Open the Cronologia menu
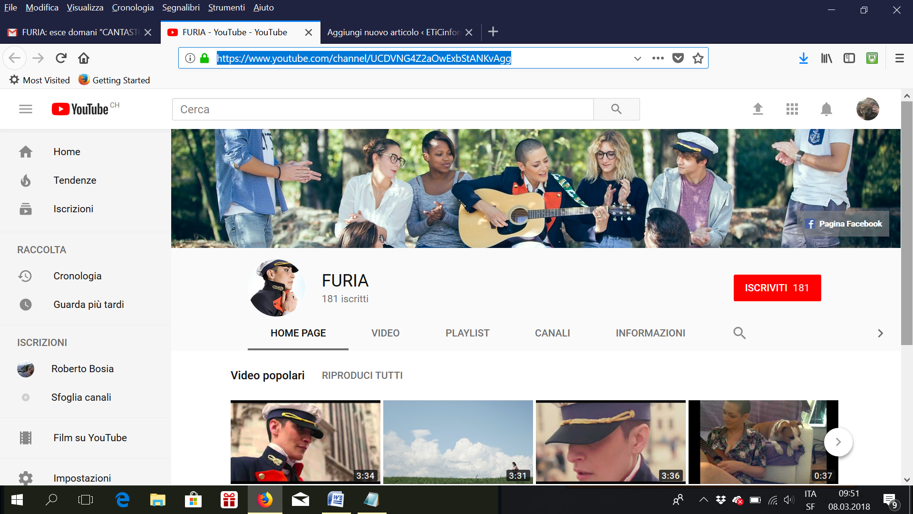 [133, 8]
